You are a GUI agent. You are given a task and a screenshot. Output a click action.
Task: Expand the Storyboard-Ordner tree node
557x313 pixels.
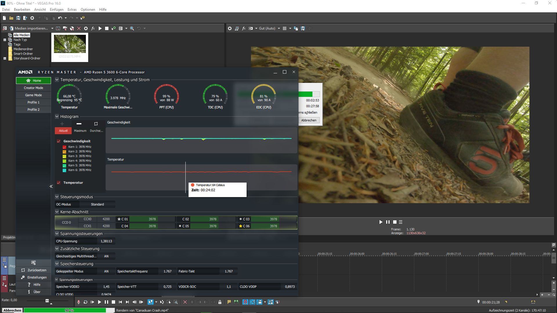click(5, 58)
